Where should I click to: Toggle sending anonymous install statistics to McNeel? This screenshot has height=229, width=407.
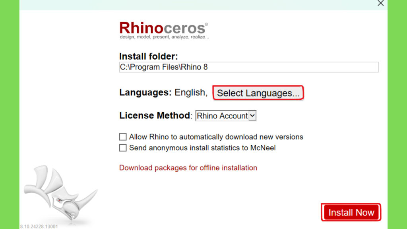click(123, 148)
